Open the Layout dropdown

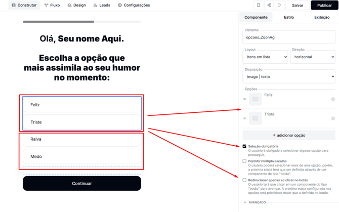click(x=265, y=57)
